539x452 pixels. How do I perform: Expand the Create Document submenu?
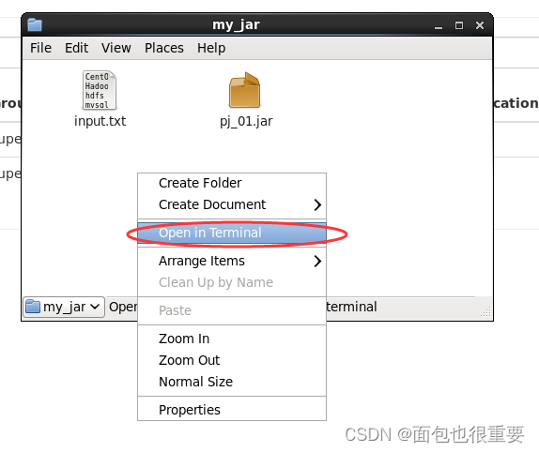(x=232, y=204)
